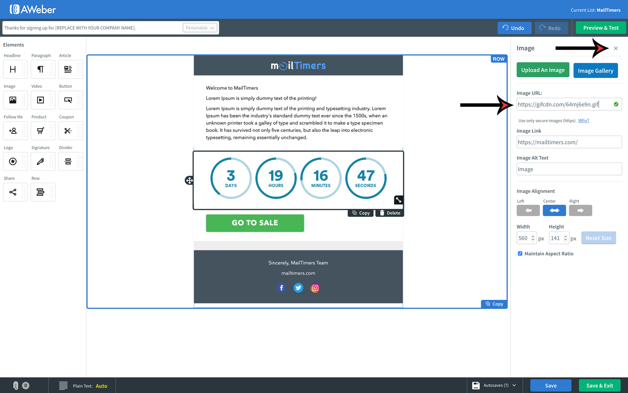Select the Paragraph element icon
This screenshot has height=393, width=628.
[x=41, y=69]
